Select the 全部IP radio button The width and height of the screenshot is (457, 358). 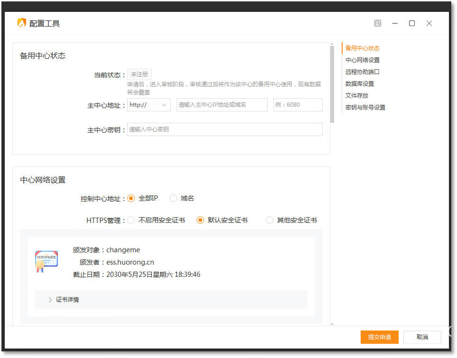click(x=131, y=198)
